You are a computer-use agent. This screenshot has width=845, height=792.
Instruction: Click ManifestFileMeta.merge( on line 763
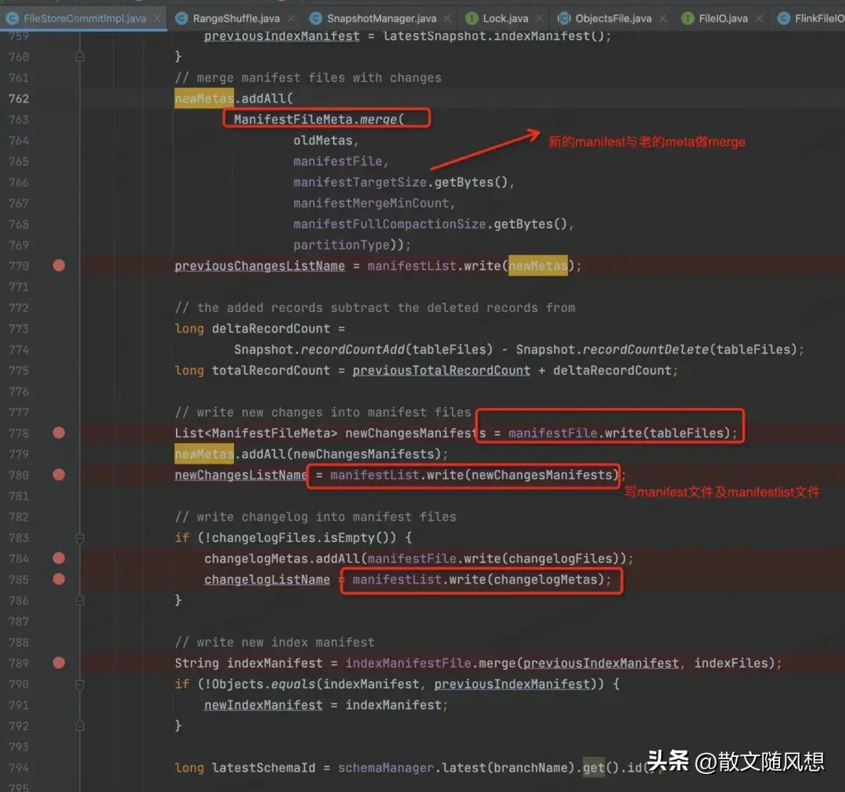tap(319, 119)
